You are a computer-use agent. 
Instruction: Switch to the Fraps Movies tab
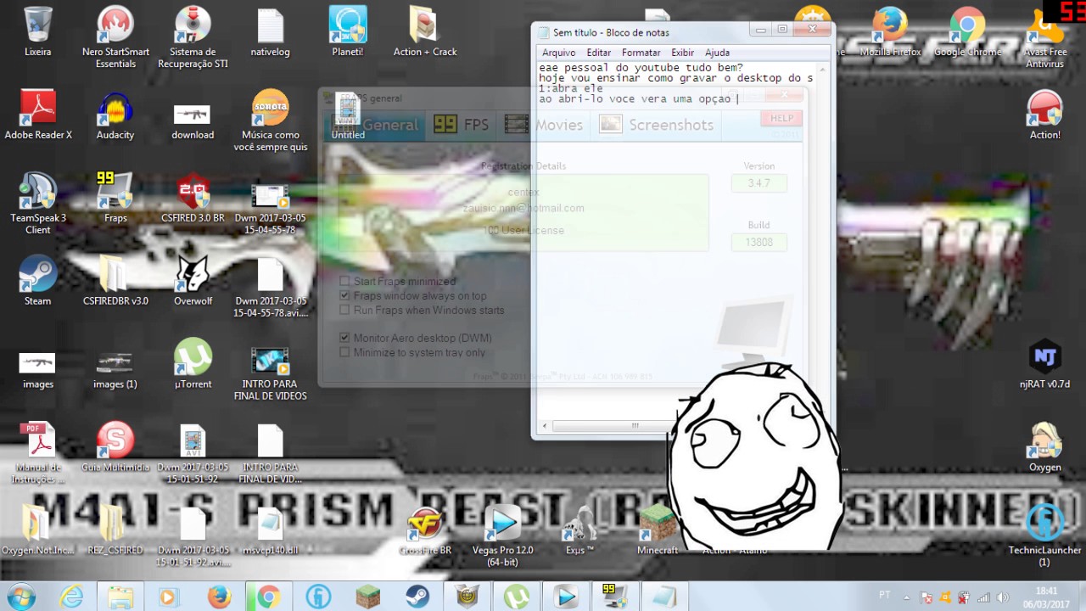click(x=543, y=125)
